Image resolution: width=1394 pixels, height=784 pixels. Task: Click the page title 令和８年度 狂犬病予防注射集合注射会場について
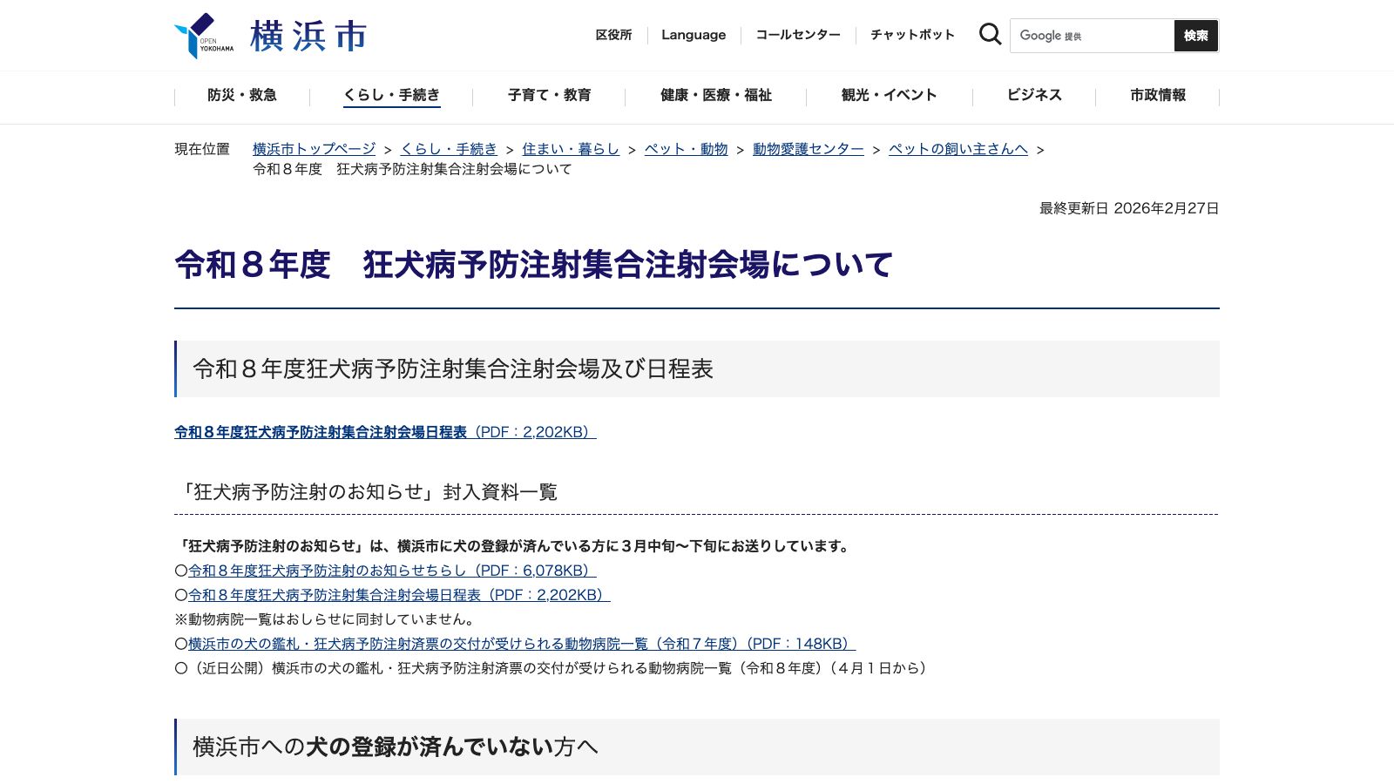tap(534, 265)
